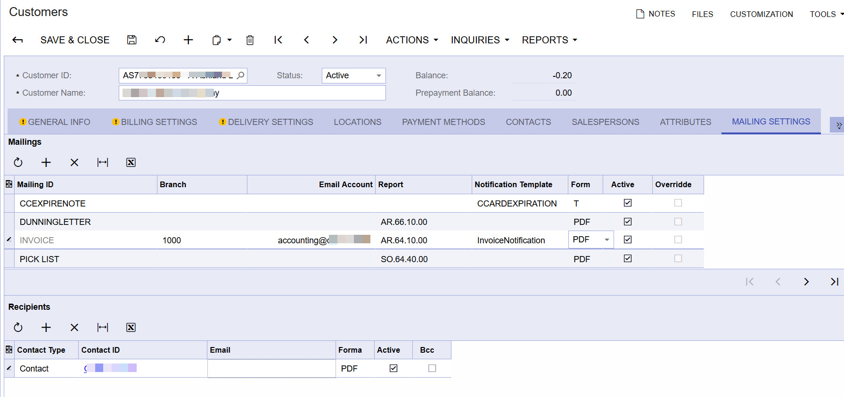Open the Contact ID link in Recipients
This screenshot has width=844, height=397.
[x=110, y=368]
